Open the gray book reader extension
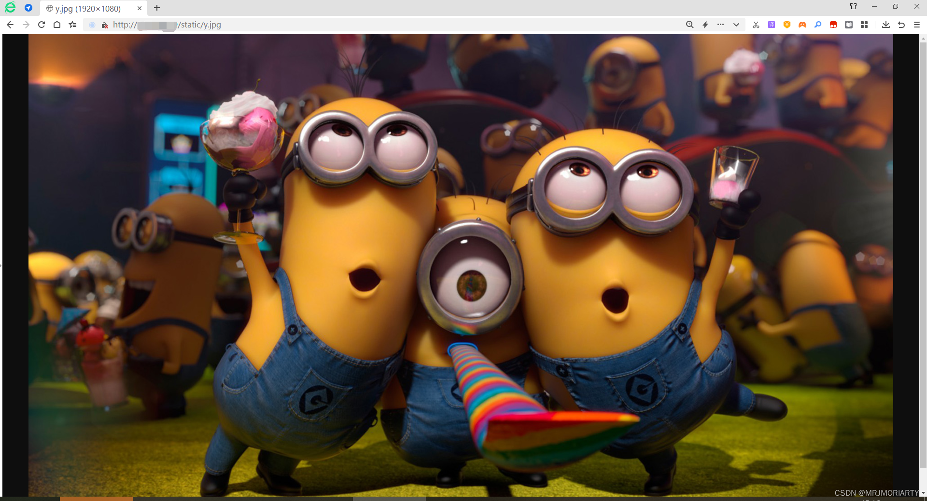927x501 pixels. pos(849,25)
